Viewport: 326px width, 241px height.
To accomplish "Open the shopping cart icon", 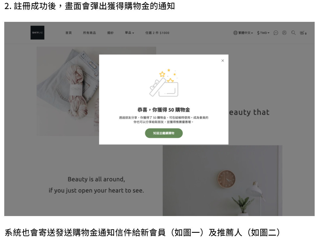I will (x=303, y=33).
